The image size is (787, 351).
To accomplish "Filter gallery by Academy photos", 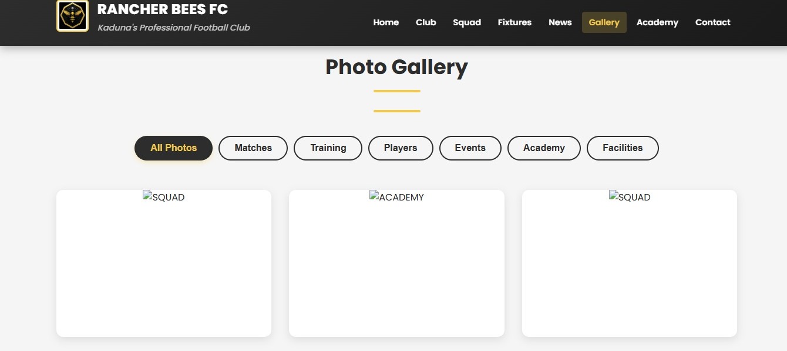I will tap(544, 148).
